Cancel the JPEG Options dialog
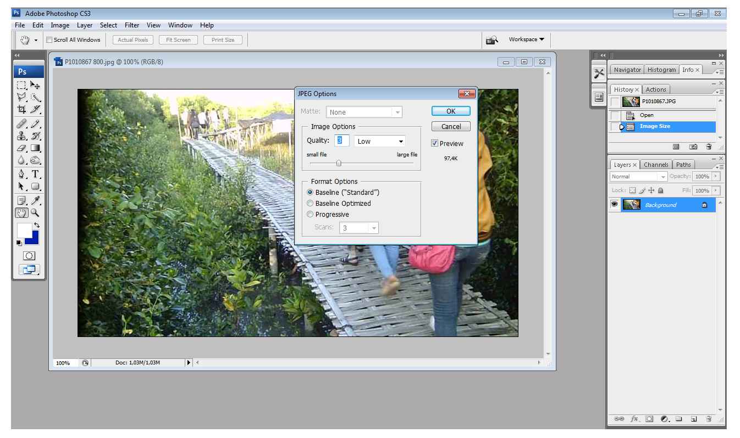The height and width of the screenshot is (438, 740). tap(451, 126)
